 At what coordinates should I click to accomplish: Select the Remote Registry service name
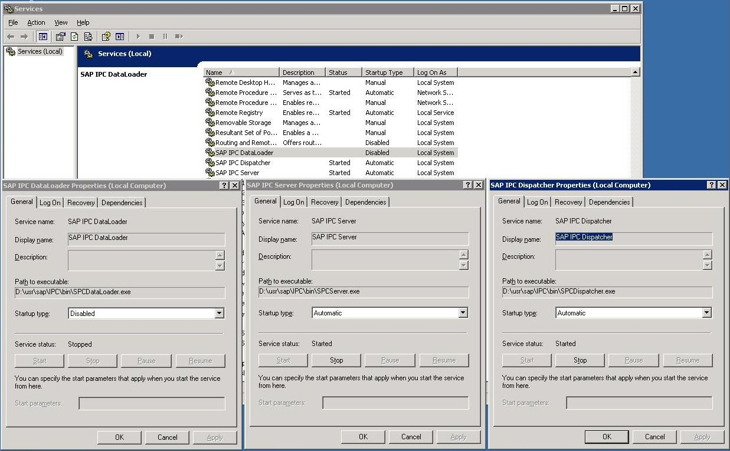point(239,113)
